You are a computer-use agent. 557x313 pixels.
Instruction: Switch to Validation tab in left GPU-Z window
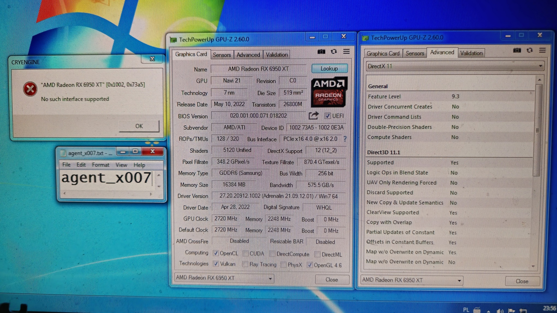tap(277, 55)
